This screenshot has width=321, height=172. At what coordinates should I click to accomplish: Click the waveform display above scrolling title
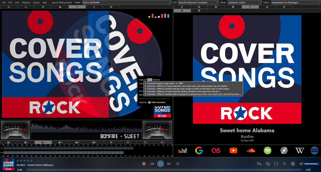[86, 127]
